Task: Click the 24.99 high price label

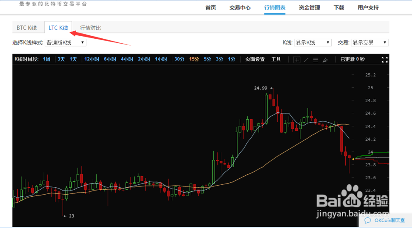Action: click(260, 88)
